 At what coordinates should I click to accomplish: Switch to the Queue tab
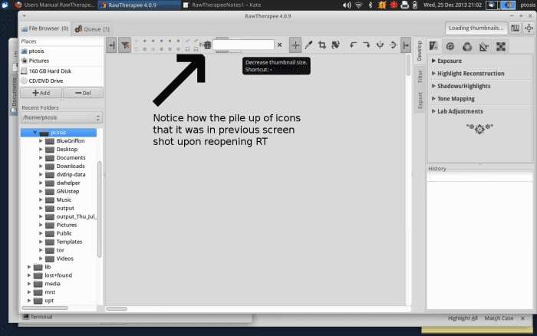92,29
